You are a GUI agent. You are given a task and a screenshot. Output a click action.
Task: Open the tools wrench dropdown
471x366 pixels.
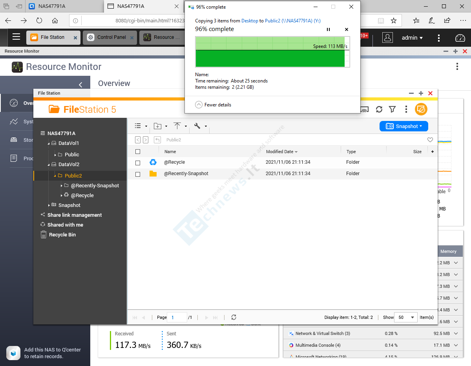point(200,126)
